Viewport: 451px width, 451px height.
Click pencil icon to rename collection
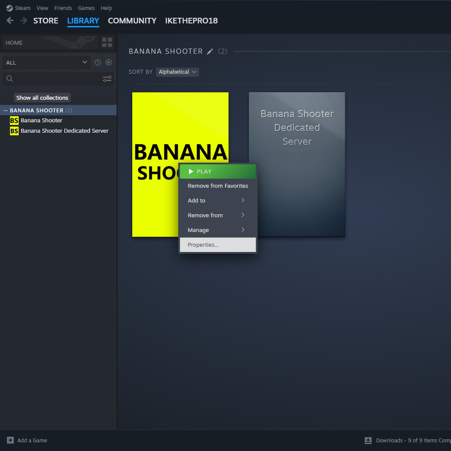tap(210, 52)
